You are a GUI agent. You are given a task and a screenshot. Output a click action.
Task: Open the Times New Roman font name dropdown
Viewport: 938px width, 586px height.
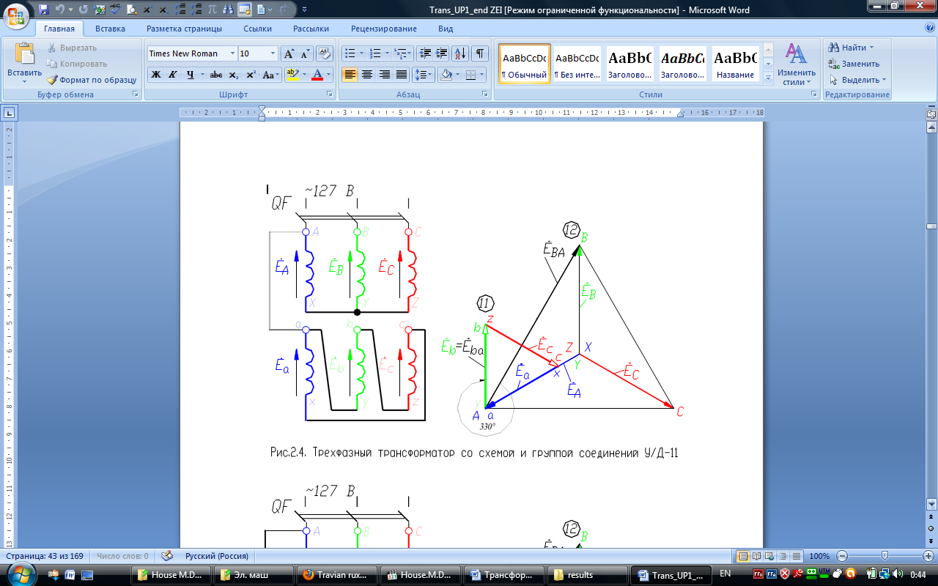point(232,53)
